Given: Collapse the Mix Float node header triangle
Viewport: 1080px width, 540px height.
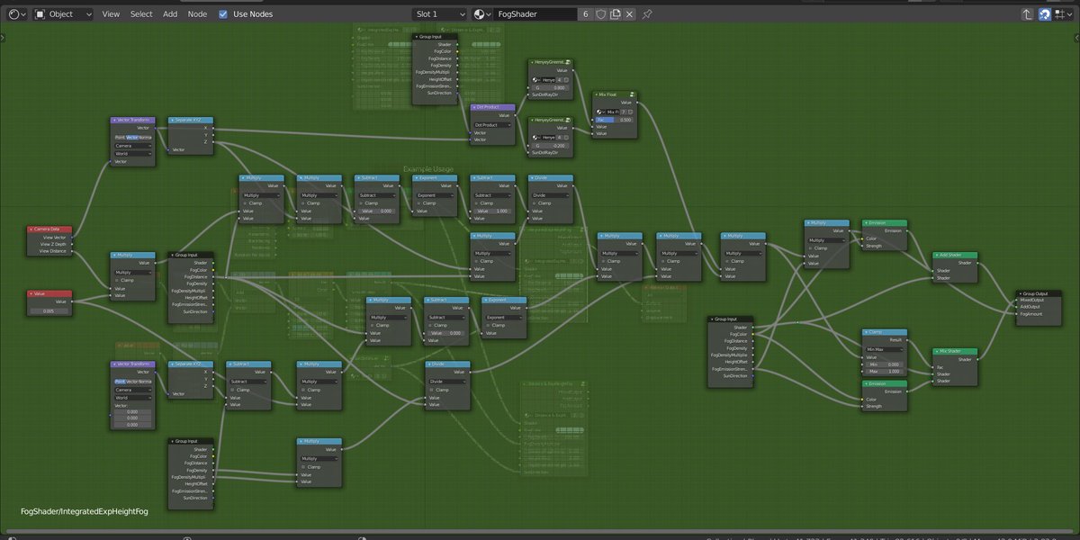Looking at the screenshot, I should point(597,94).
